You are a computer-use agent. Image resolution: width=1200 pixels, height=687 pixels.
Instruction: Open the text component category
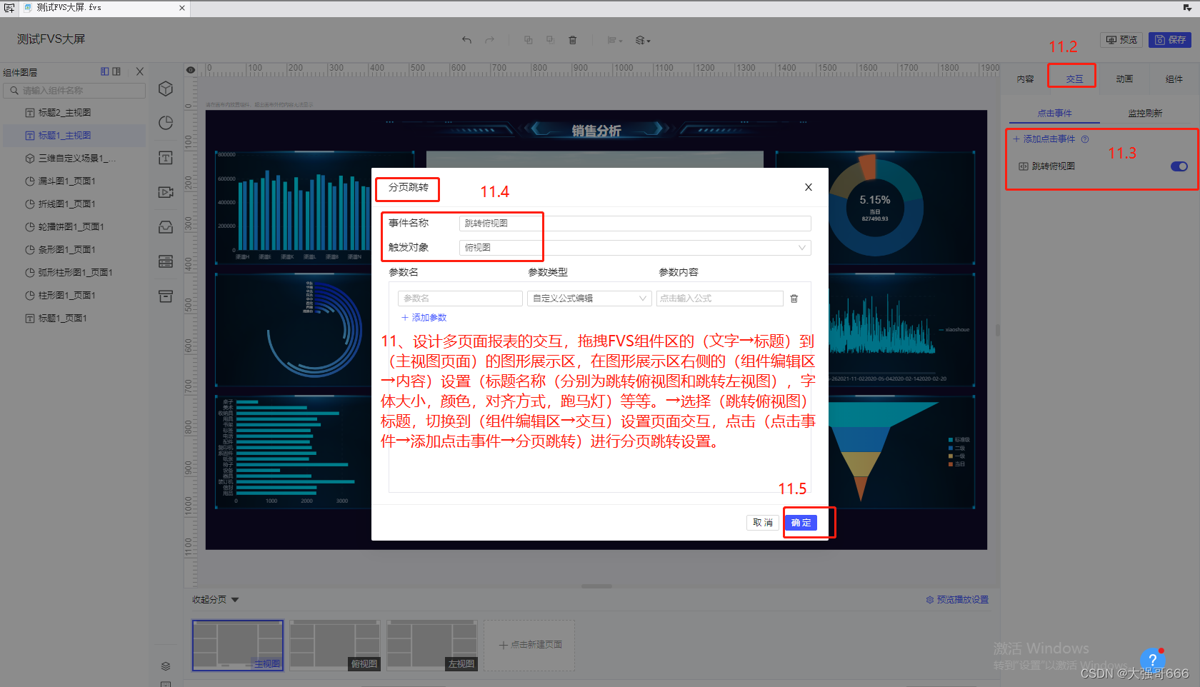click(166, 158)
